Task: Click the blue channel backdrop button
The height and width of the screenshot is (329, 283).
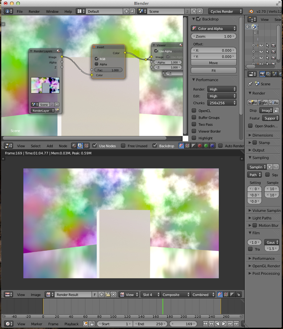Action: tap(212, 146)
